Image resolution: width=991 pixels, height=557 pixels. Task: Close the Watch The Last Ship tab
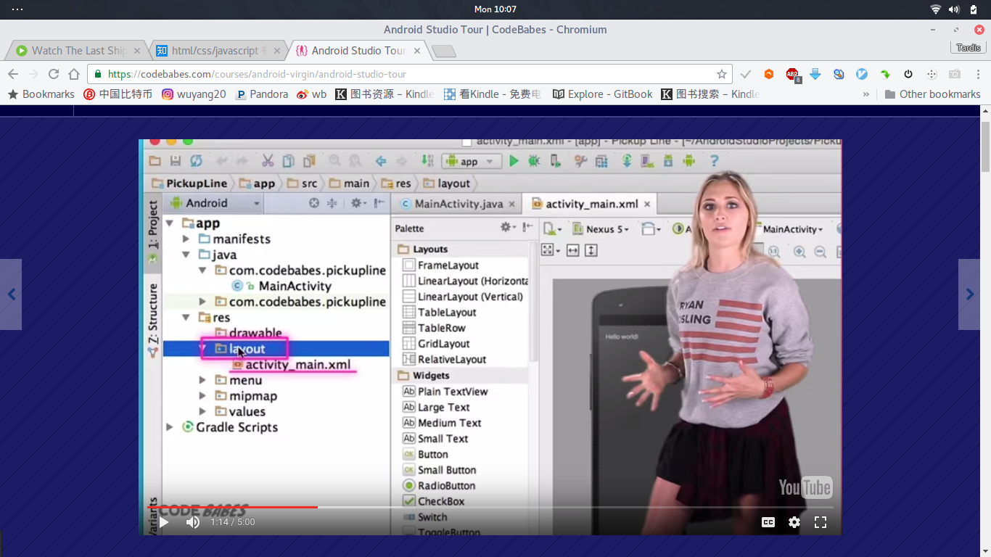click(x=137, y=51)
